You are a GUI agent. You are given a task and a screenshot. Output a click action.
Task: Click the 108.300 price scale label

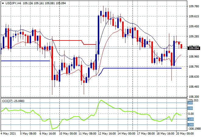194,97
